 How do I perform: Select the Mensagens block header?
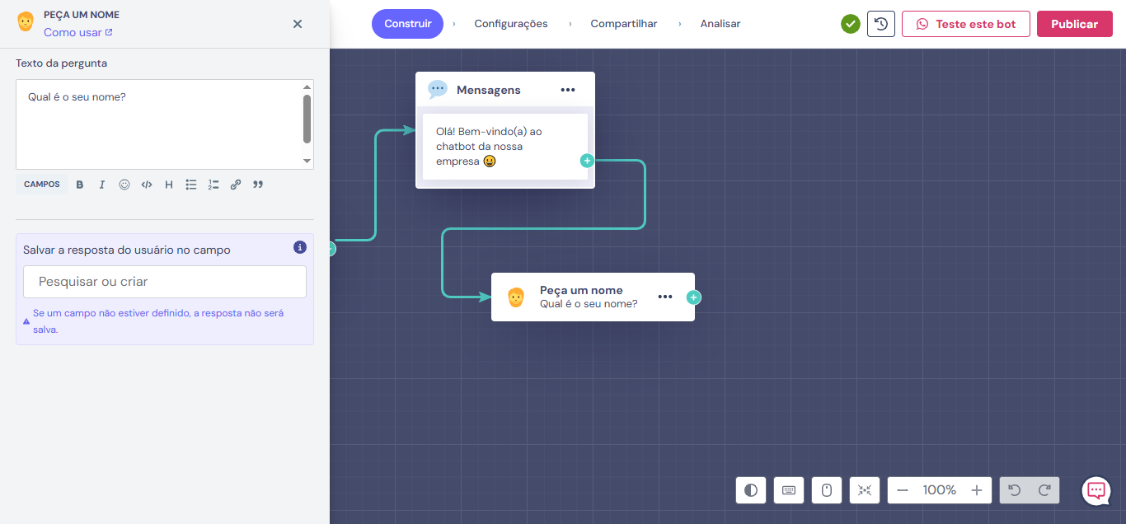504,90
